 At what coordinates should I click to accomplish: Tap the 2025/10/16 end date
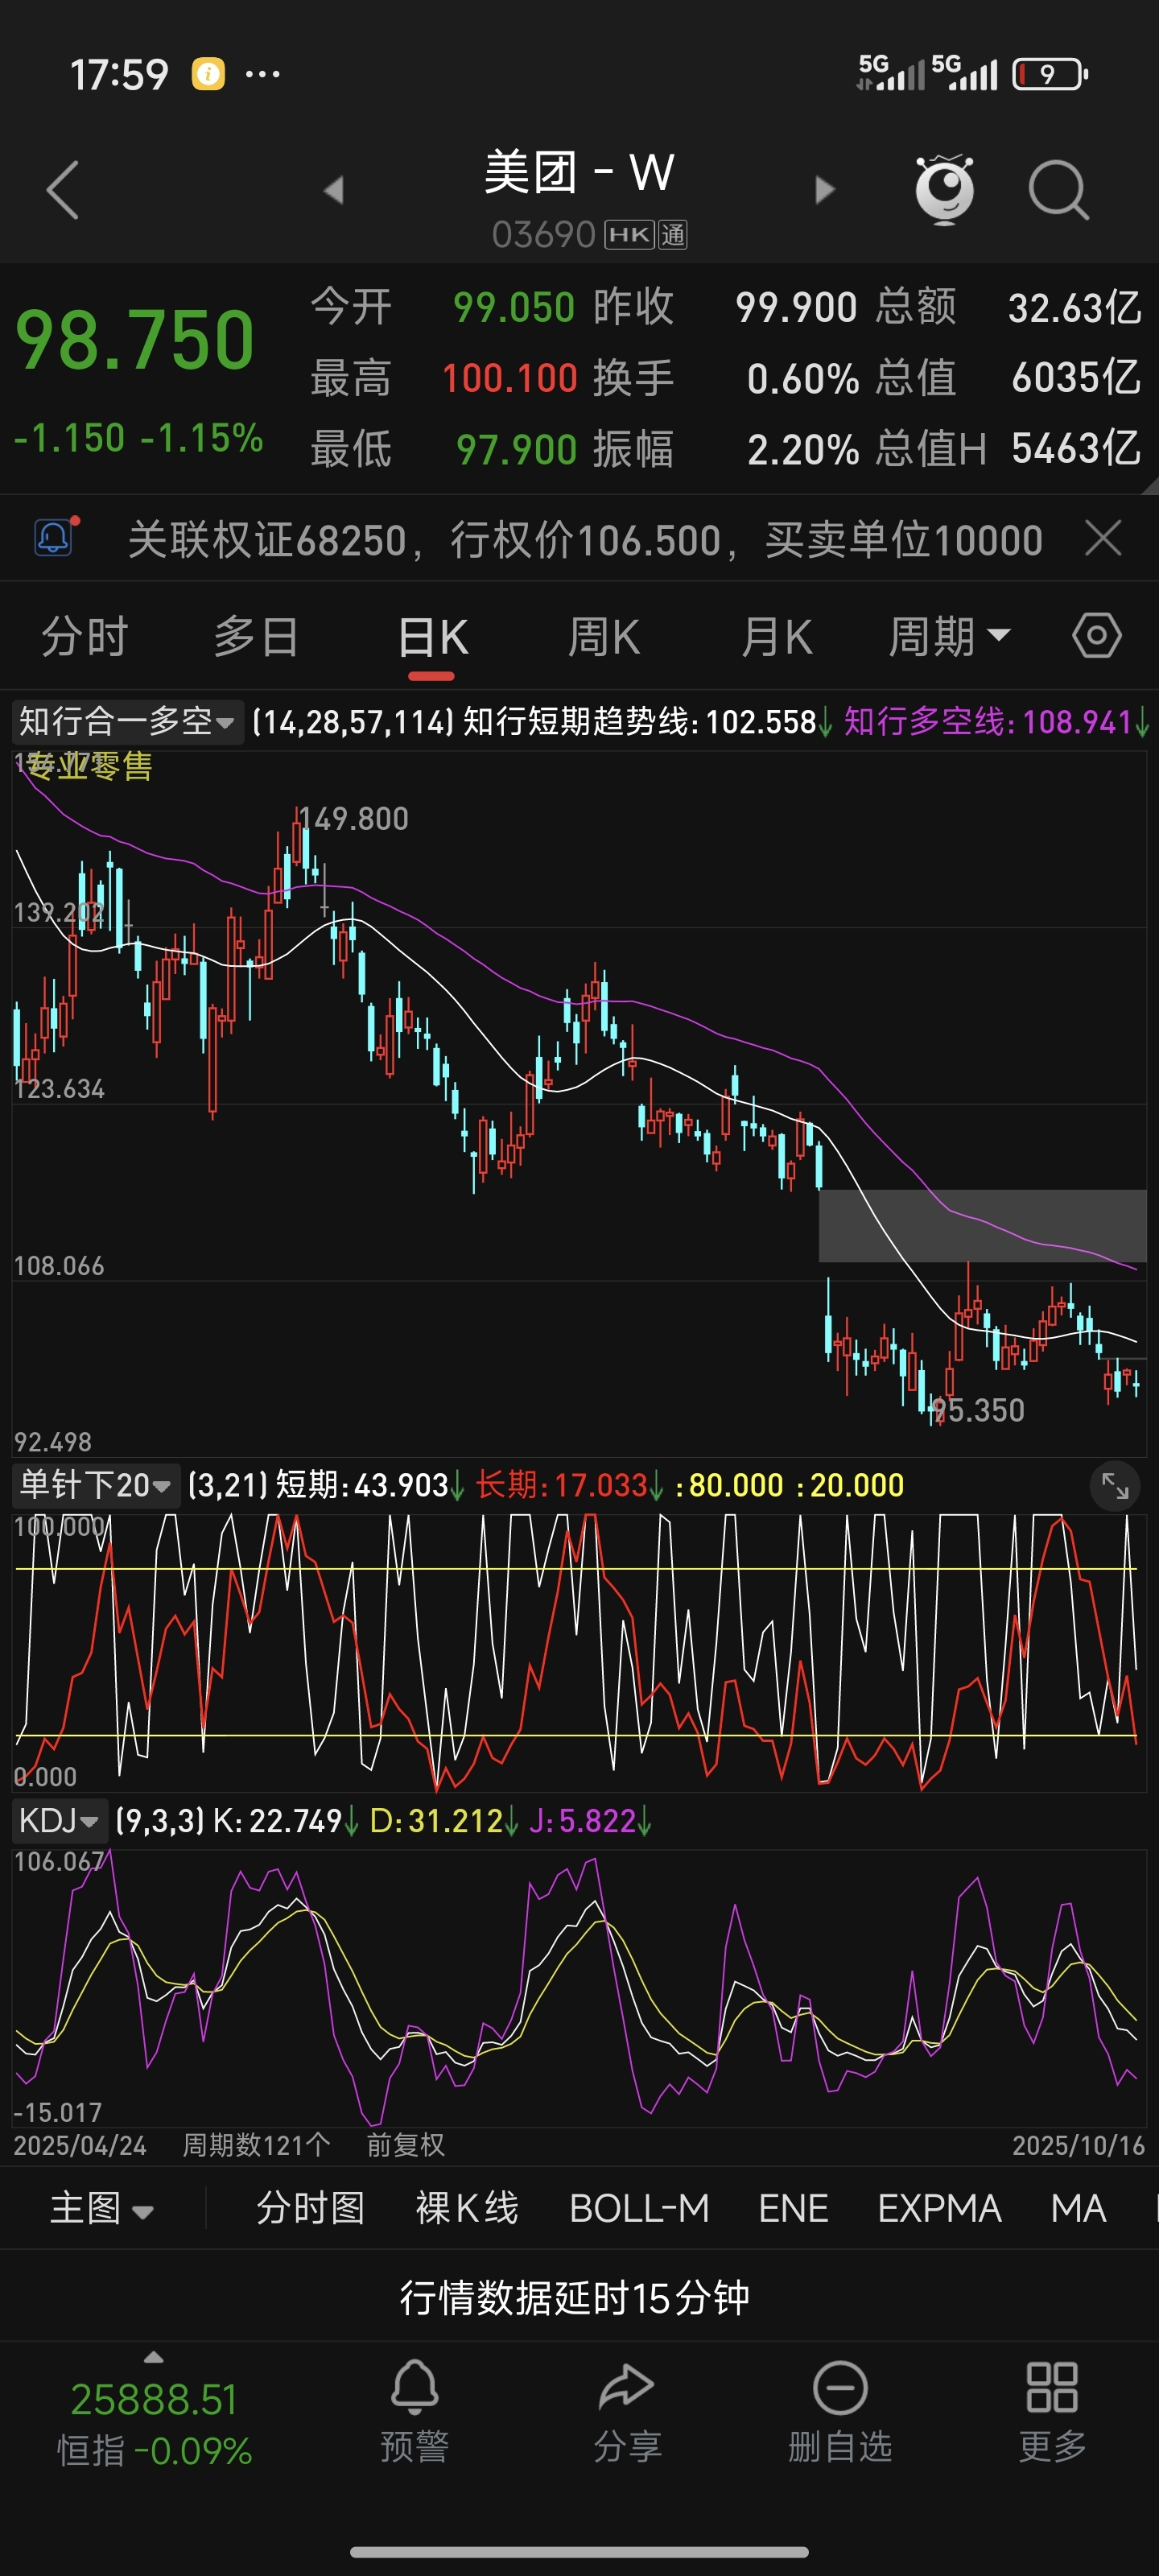(1078, 2146)
